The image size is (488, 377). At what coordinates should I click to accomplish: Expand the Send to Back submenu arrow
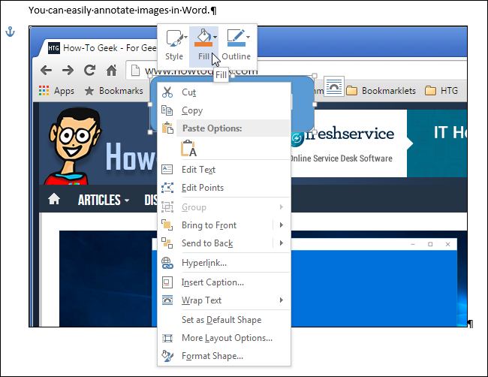point(282,243)
